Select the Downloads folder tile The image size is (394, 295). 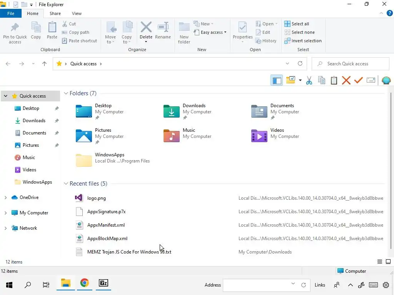coord(187,111)
